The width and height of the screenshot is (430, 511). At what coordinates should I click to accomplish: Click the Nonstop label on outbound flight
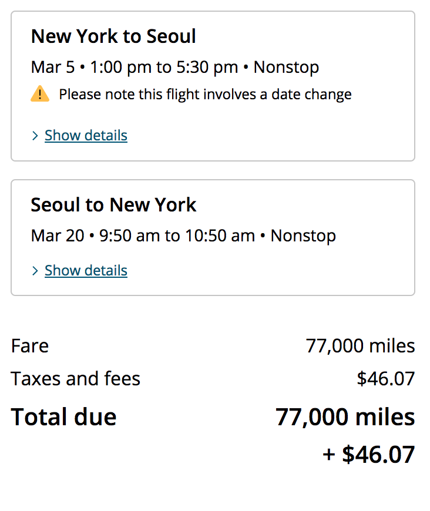(286, 68)
